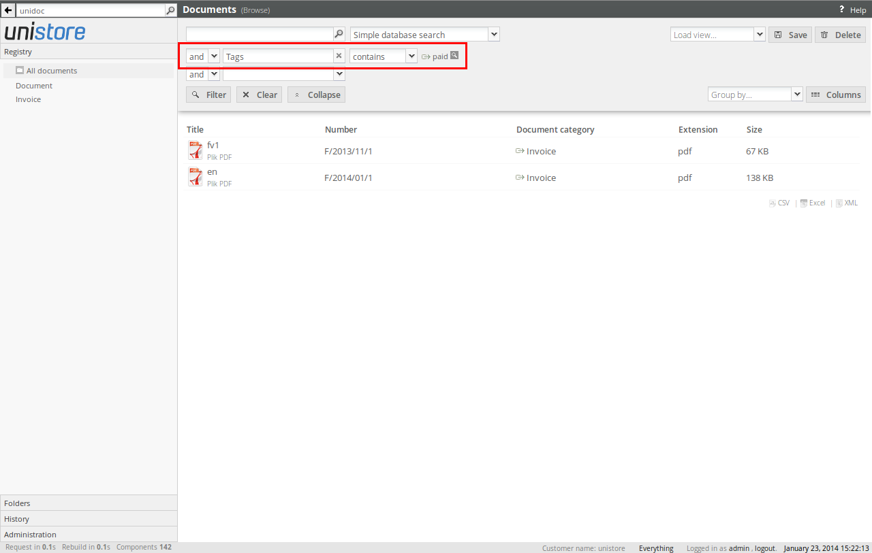Click the Save view button
872x553 pixels.
pos(790,35)
